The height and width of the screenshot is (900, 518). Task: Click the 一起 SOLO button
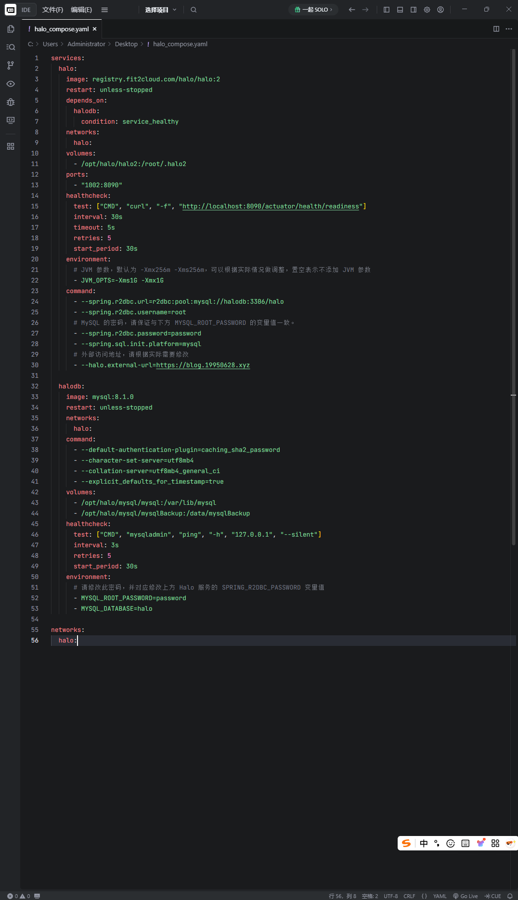pos(313,10)
